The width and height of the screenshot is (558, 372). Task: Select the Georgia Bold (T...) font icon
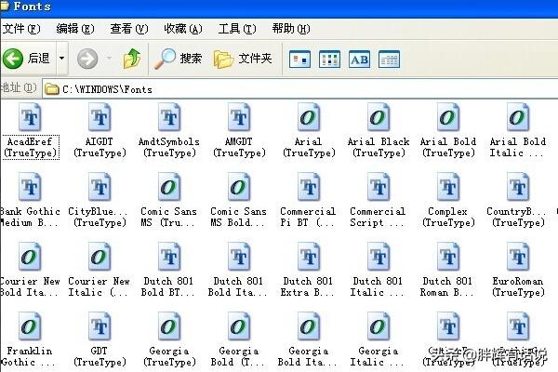pyautogui.click(x=239, y=326)
